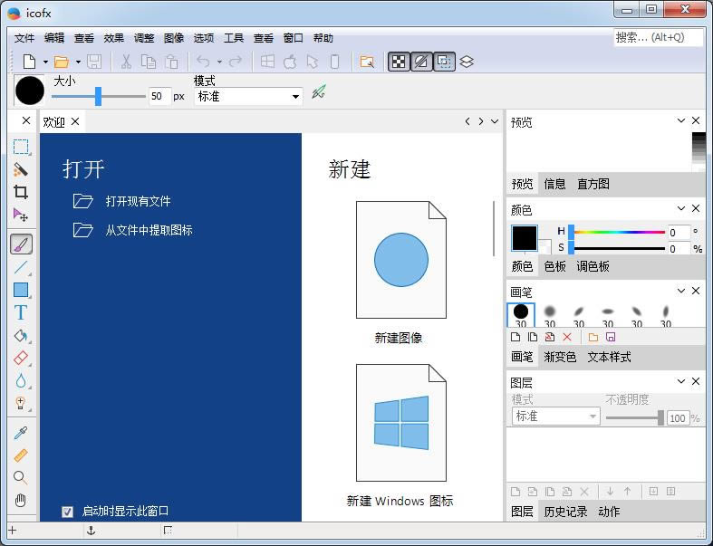Click the 搜索 search box
713x546 pixels.
(658, 37)
